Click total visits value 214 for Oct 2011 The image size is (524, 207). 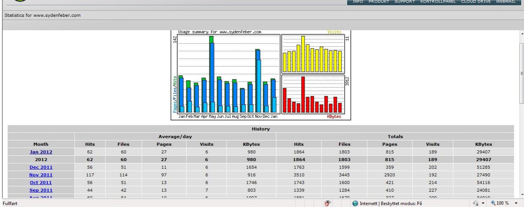tap(433, 183)
